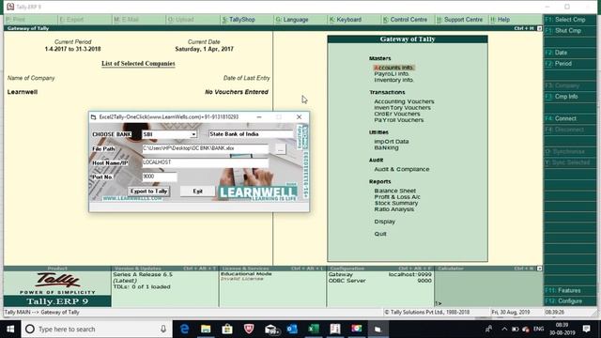Viewport: 601px width, 338px height.
Task: Open Import Data under Utilities
Action: (x=392, y=142)
